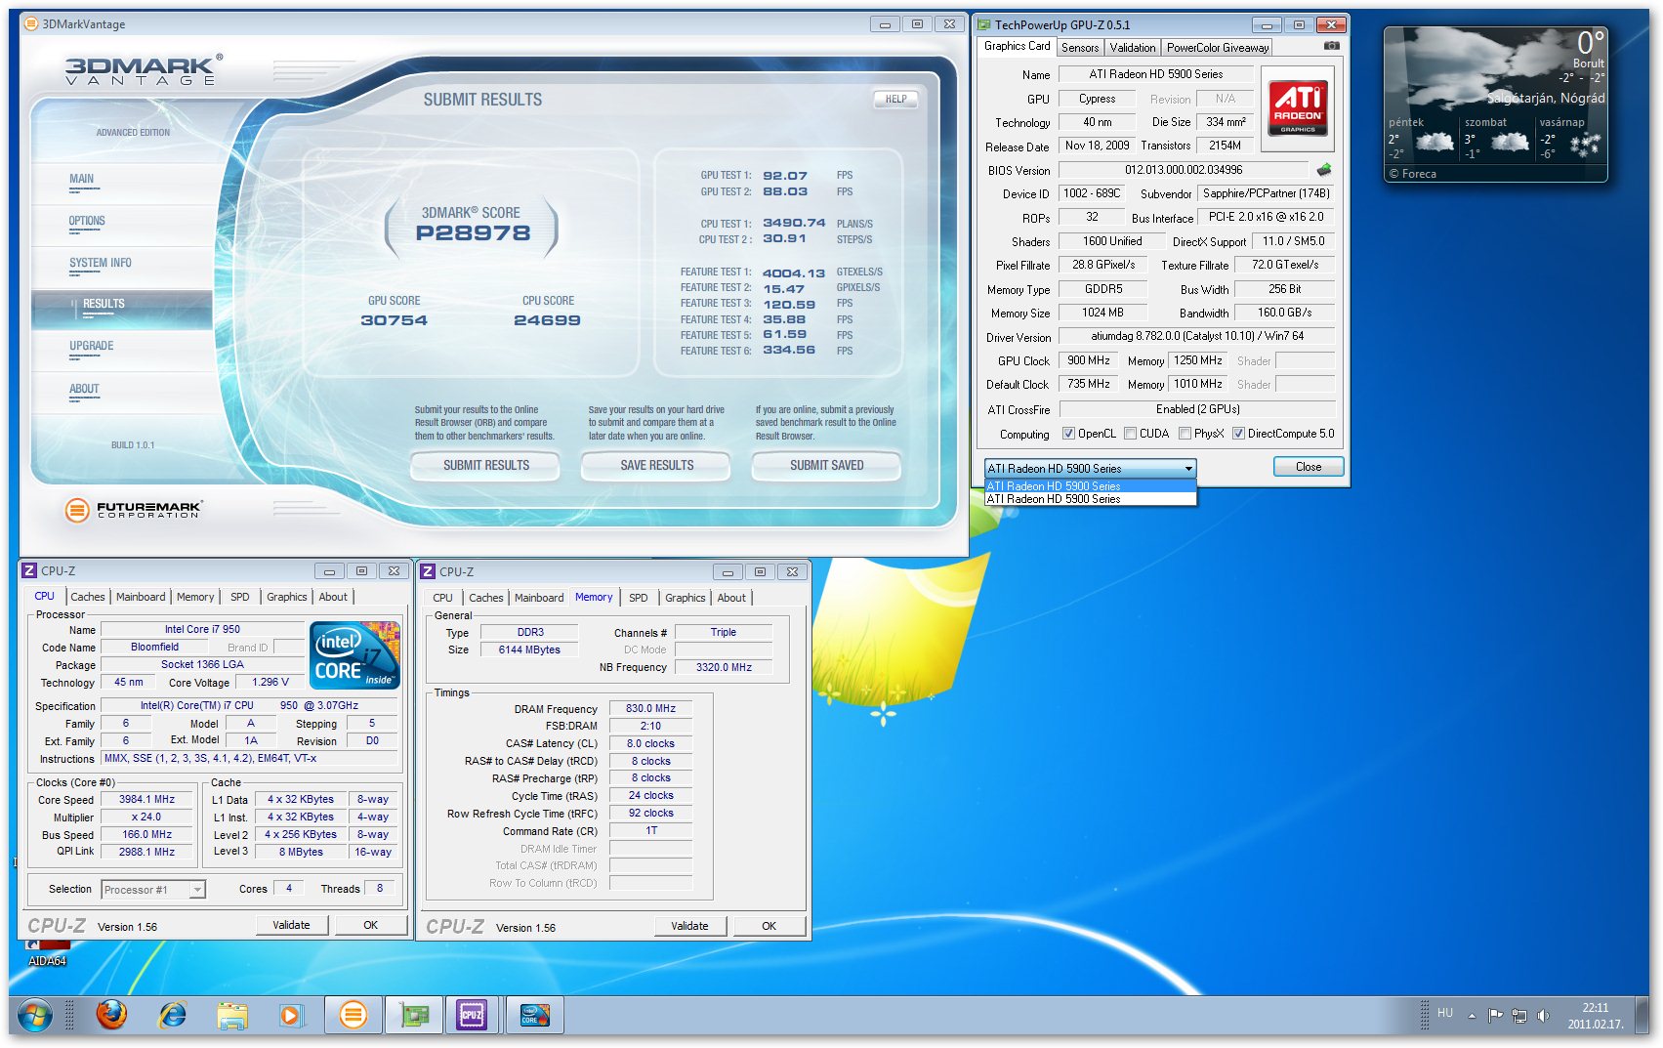Show hidden system tray icons
This screenshot has width=1663, height=1048.
(1472, 1016)
